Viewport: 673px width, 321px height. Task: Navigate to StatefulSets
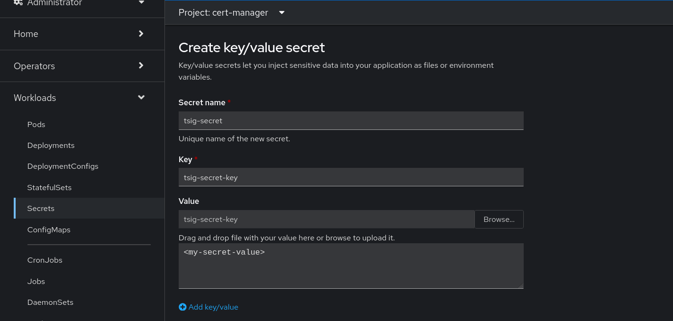pyautogui.click(x=49, y=188)
